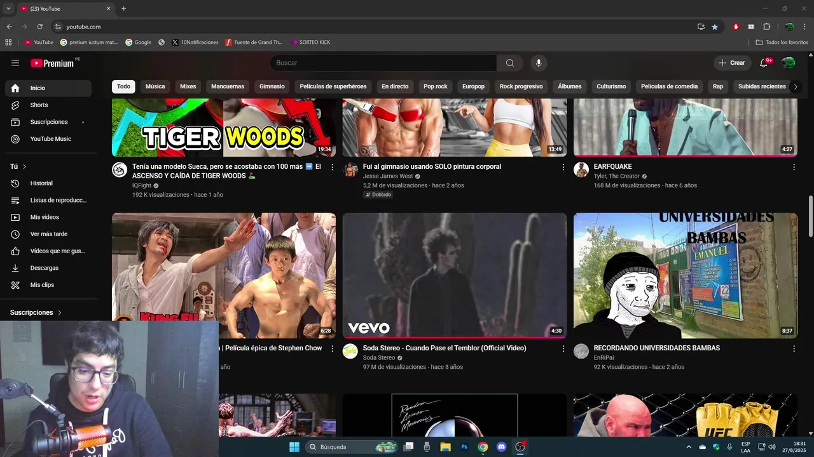Open the SORTEO KICK bookmark
The width and height of the screenshot is (814, 457).
(x=310, y=43)
